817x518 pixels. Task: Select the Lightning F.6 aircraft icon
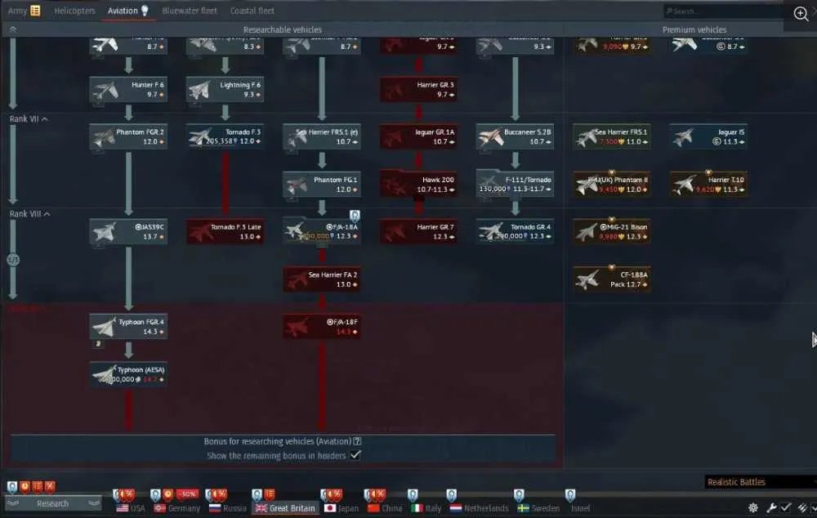pos(200,90)
